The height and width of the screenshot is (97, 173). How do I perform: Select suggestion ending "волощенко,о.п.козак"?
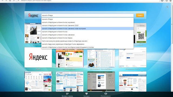(87, 47)
